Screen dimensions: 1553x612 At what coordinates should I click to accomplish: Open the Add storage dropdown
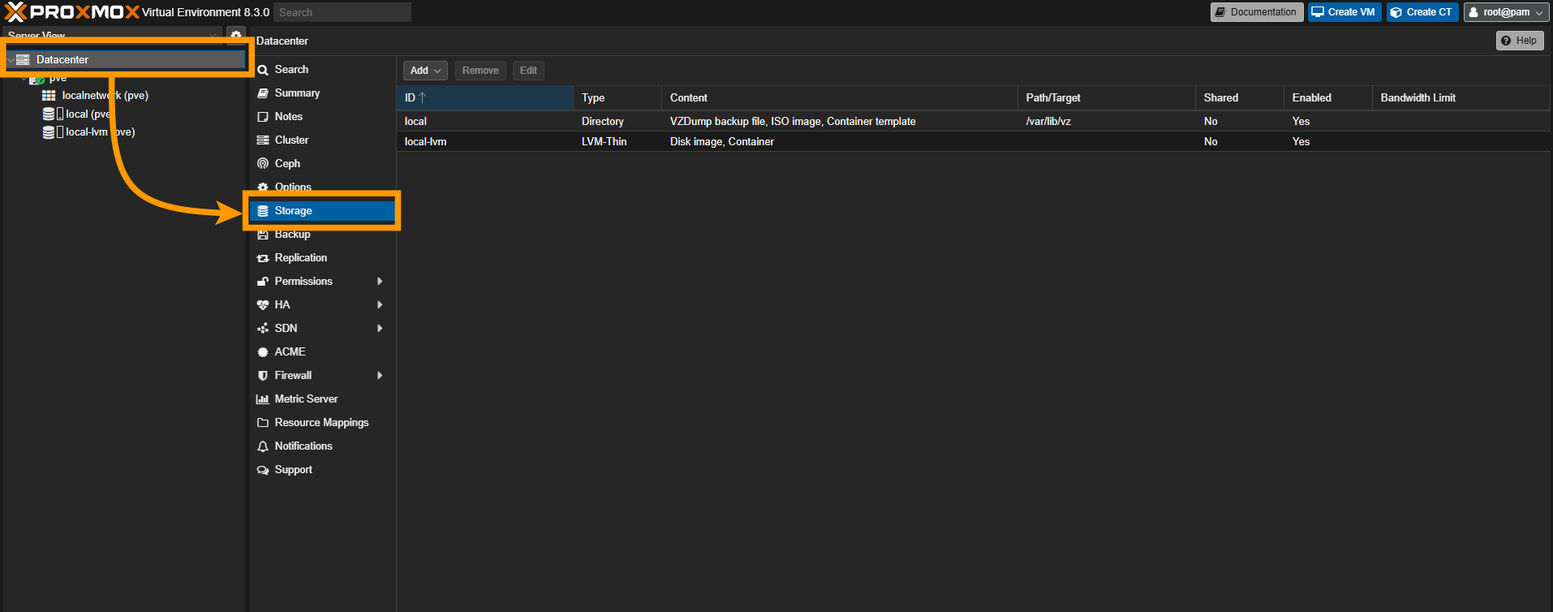425,71
